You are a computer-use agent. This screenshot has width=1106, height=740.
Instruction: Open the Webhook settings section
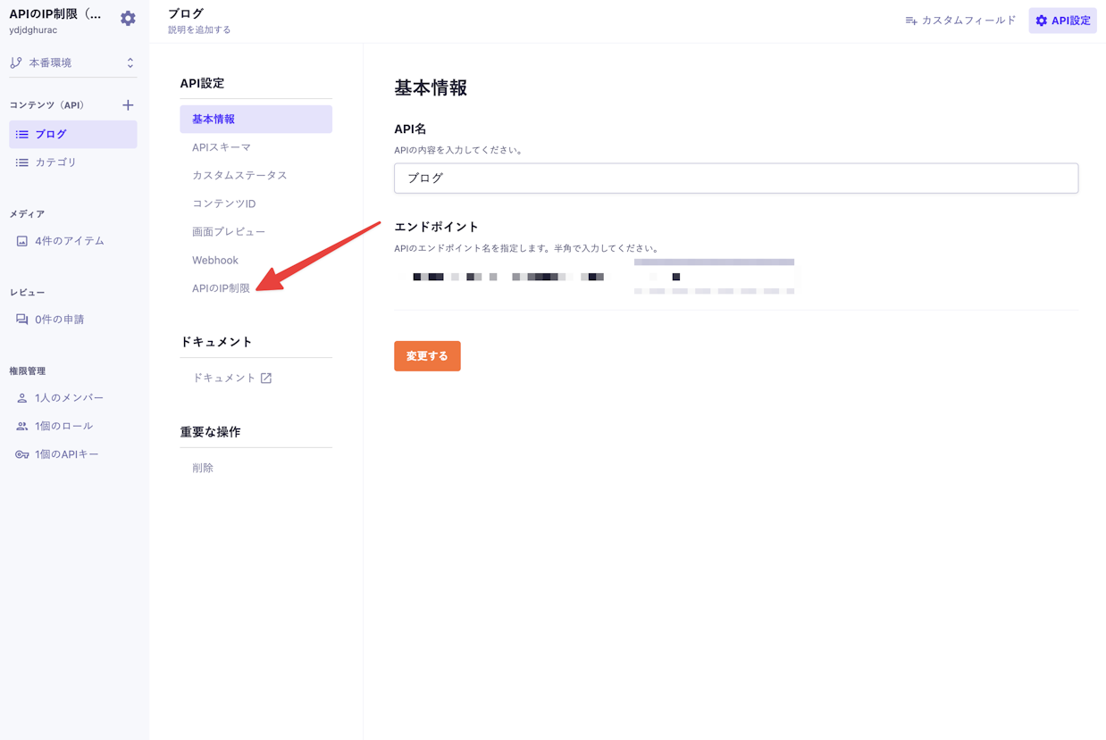coord(215,261)
